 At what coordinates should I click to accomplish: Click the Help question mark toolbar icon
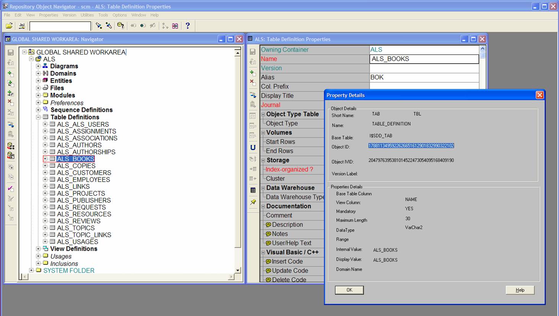(x=187, y=26)
